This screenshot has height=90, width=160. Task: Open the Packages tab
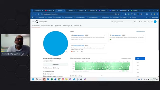[68, 26]
